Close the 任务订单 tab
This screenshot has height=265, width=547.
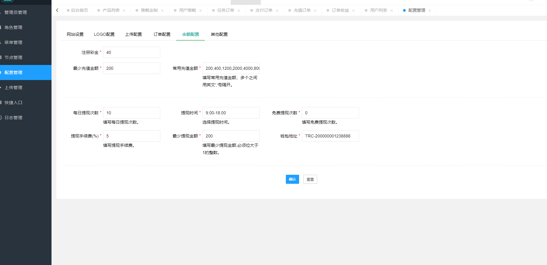pos(239,11)
